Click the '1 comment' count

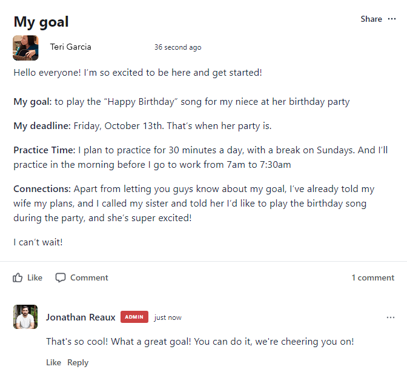pyautogui.click(x=372, y=277)
